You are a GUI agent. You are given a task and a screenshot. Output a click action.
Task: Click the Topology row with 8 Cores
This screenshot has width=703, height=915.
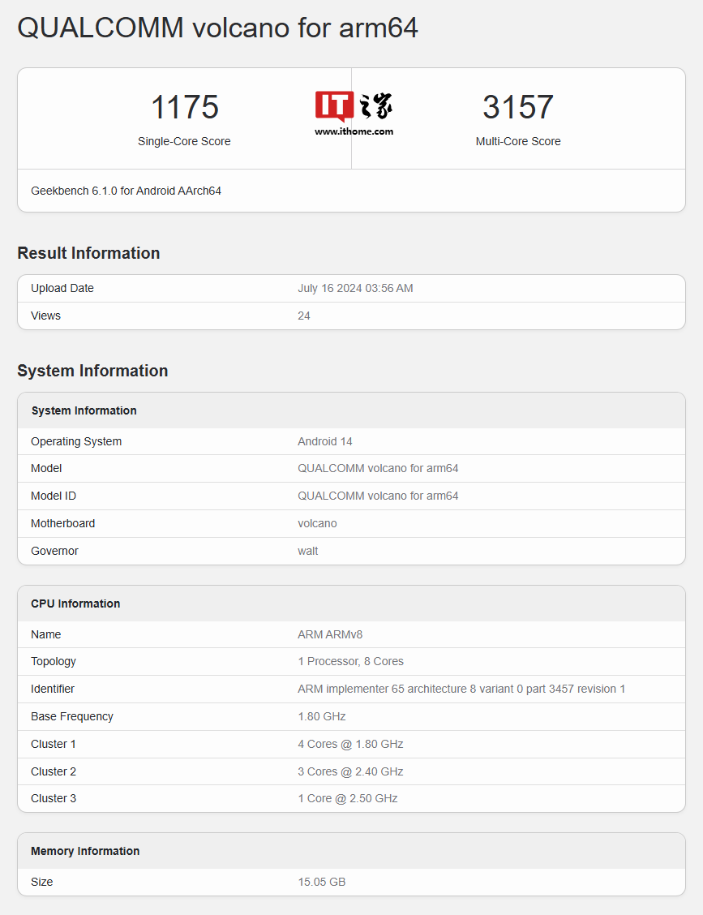350,661
